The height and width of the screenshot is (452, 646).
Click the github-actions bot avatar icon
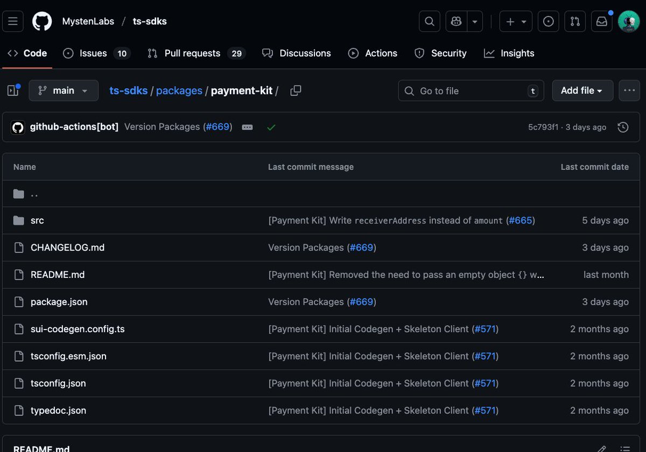tap(18, 127)
